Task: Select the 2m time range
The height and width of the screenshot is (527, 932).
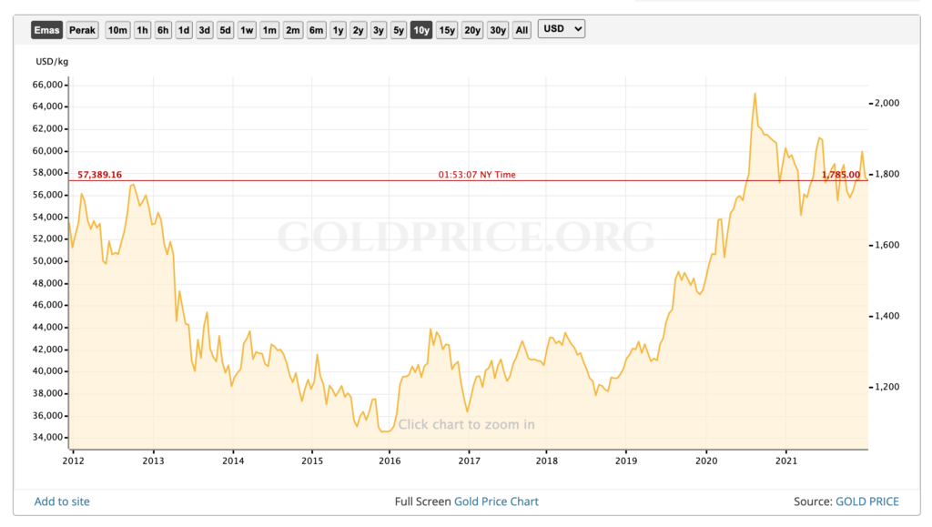Action: click(292, 29)
